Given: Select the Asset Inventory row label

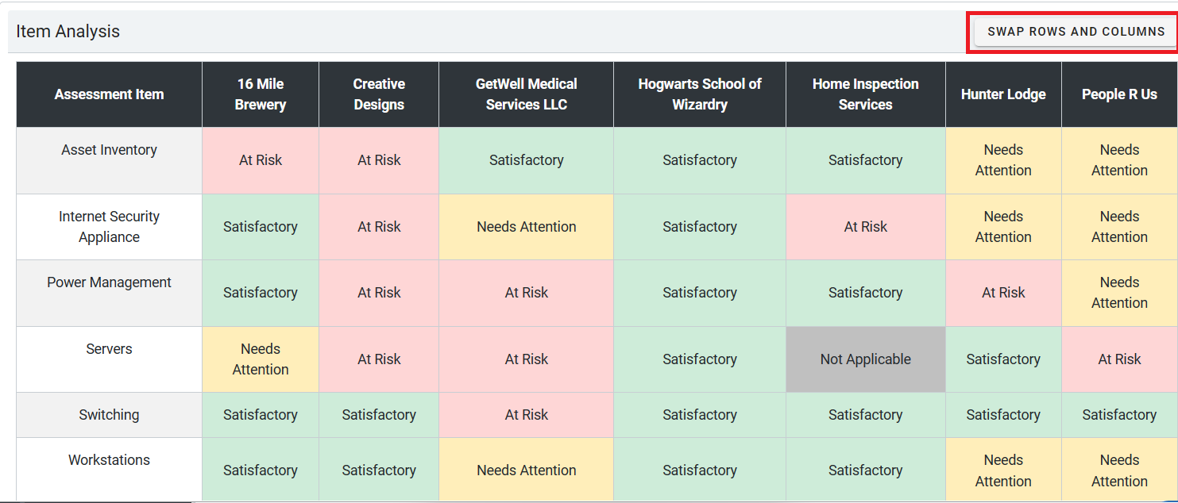Looking at the screenshot, I should coord(110,160).
